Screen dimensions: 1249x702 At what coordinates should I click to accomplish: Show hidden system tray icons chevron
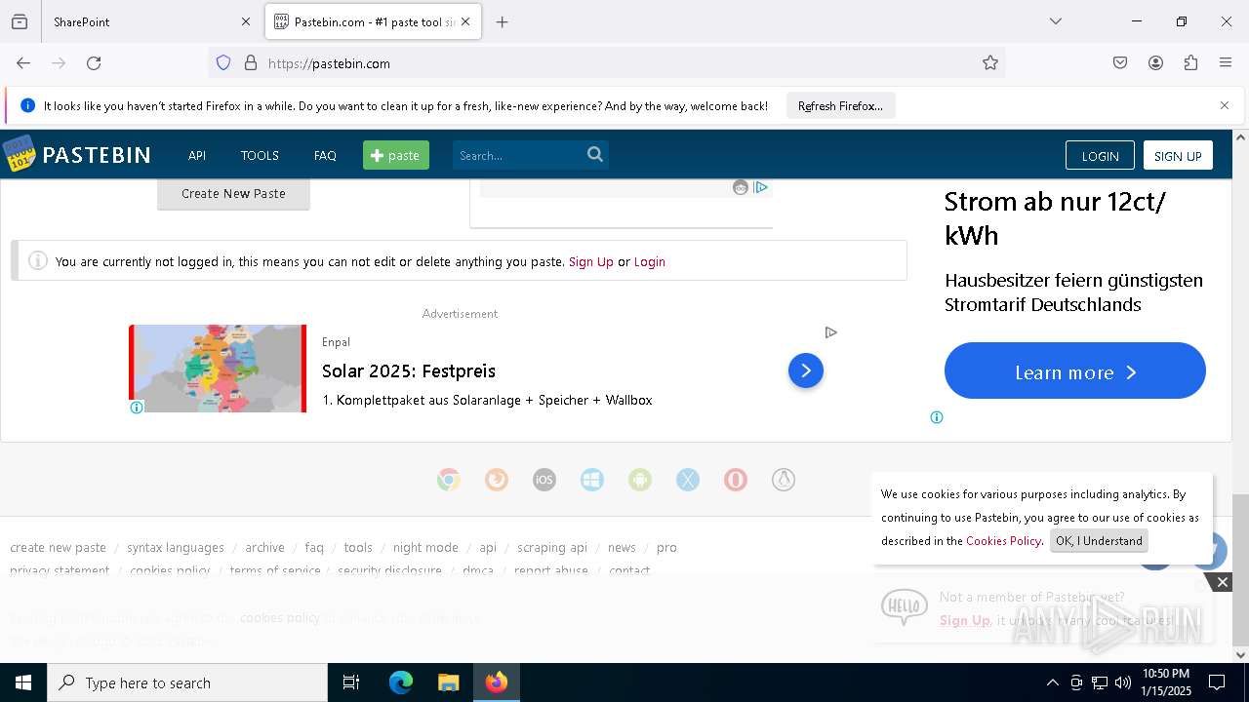pos(1052,682)
